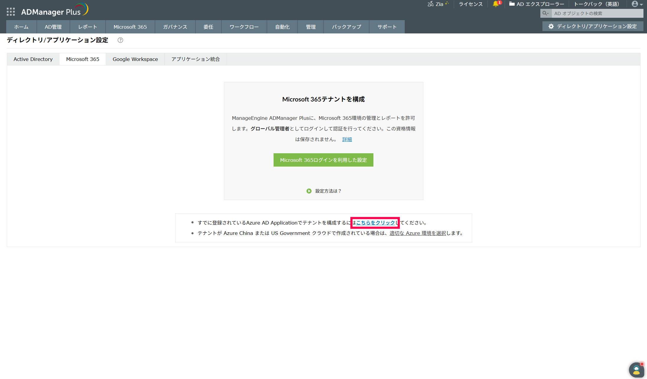Open the apps grid launcher icon
Image resolution: width=647 pixels, height=379 pixels.
11,12
